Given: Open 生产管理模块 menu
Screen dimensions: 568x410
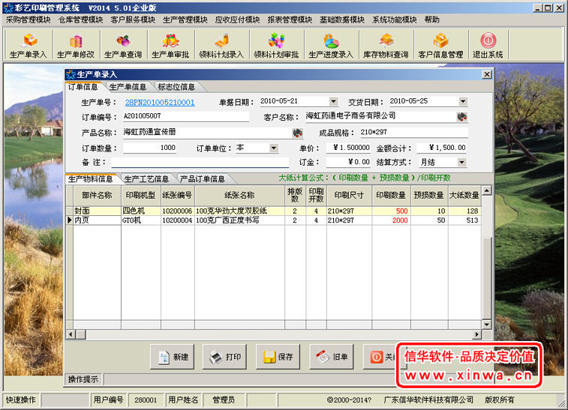Looking at the screenshot, I should pos(185,20).
